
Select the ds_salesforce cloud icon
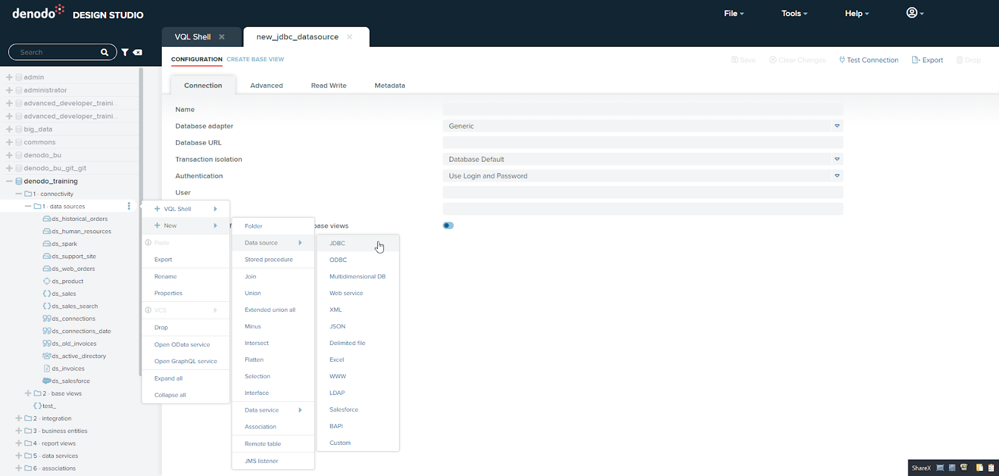click(x=47, y=381)
